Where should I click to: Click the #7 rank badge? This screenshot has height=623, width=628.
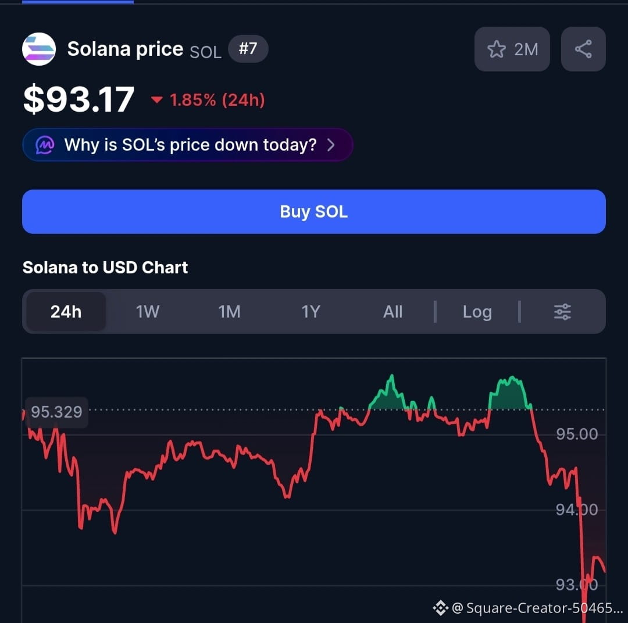248,49
